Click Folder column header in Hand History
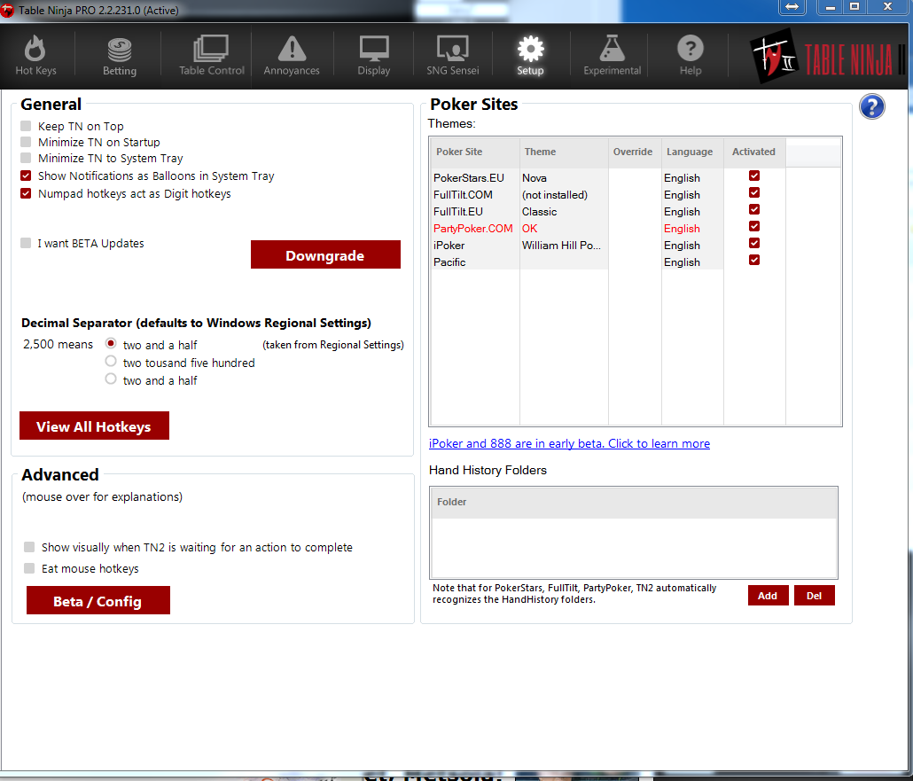Viewport: 913px width, 781px height. coord(634,502)
